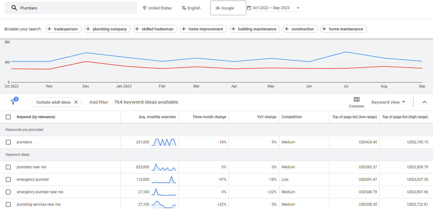Click emergency plumber near me sparkline
433x209 pixels.
[164, 192]
